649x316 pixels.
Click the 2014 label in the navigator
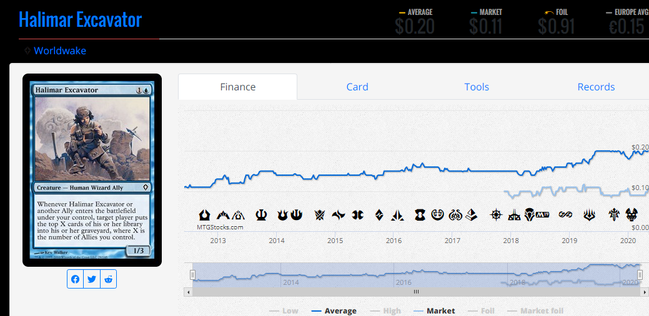click(x=290, y=282)
